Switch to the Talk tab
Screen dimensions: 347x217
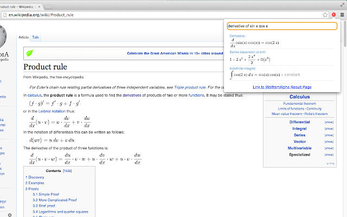[35, 37]
